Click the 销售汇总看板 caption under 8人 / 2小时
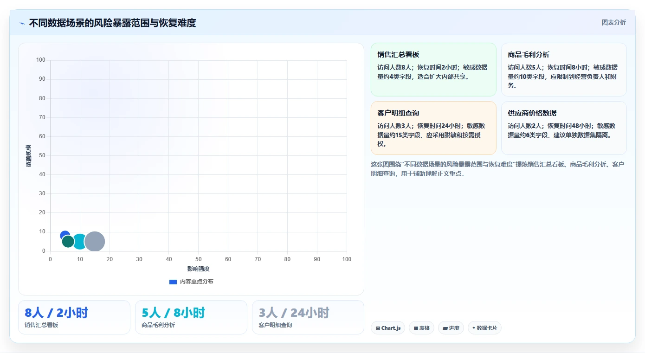The height and width of the screenshot is (353, 645). 41,325
